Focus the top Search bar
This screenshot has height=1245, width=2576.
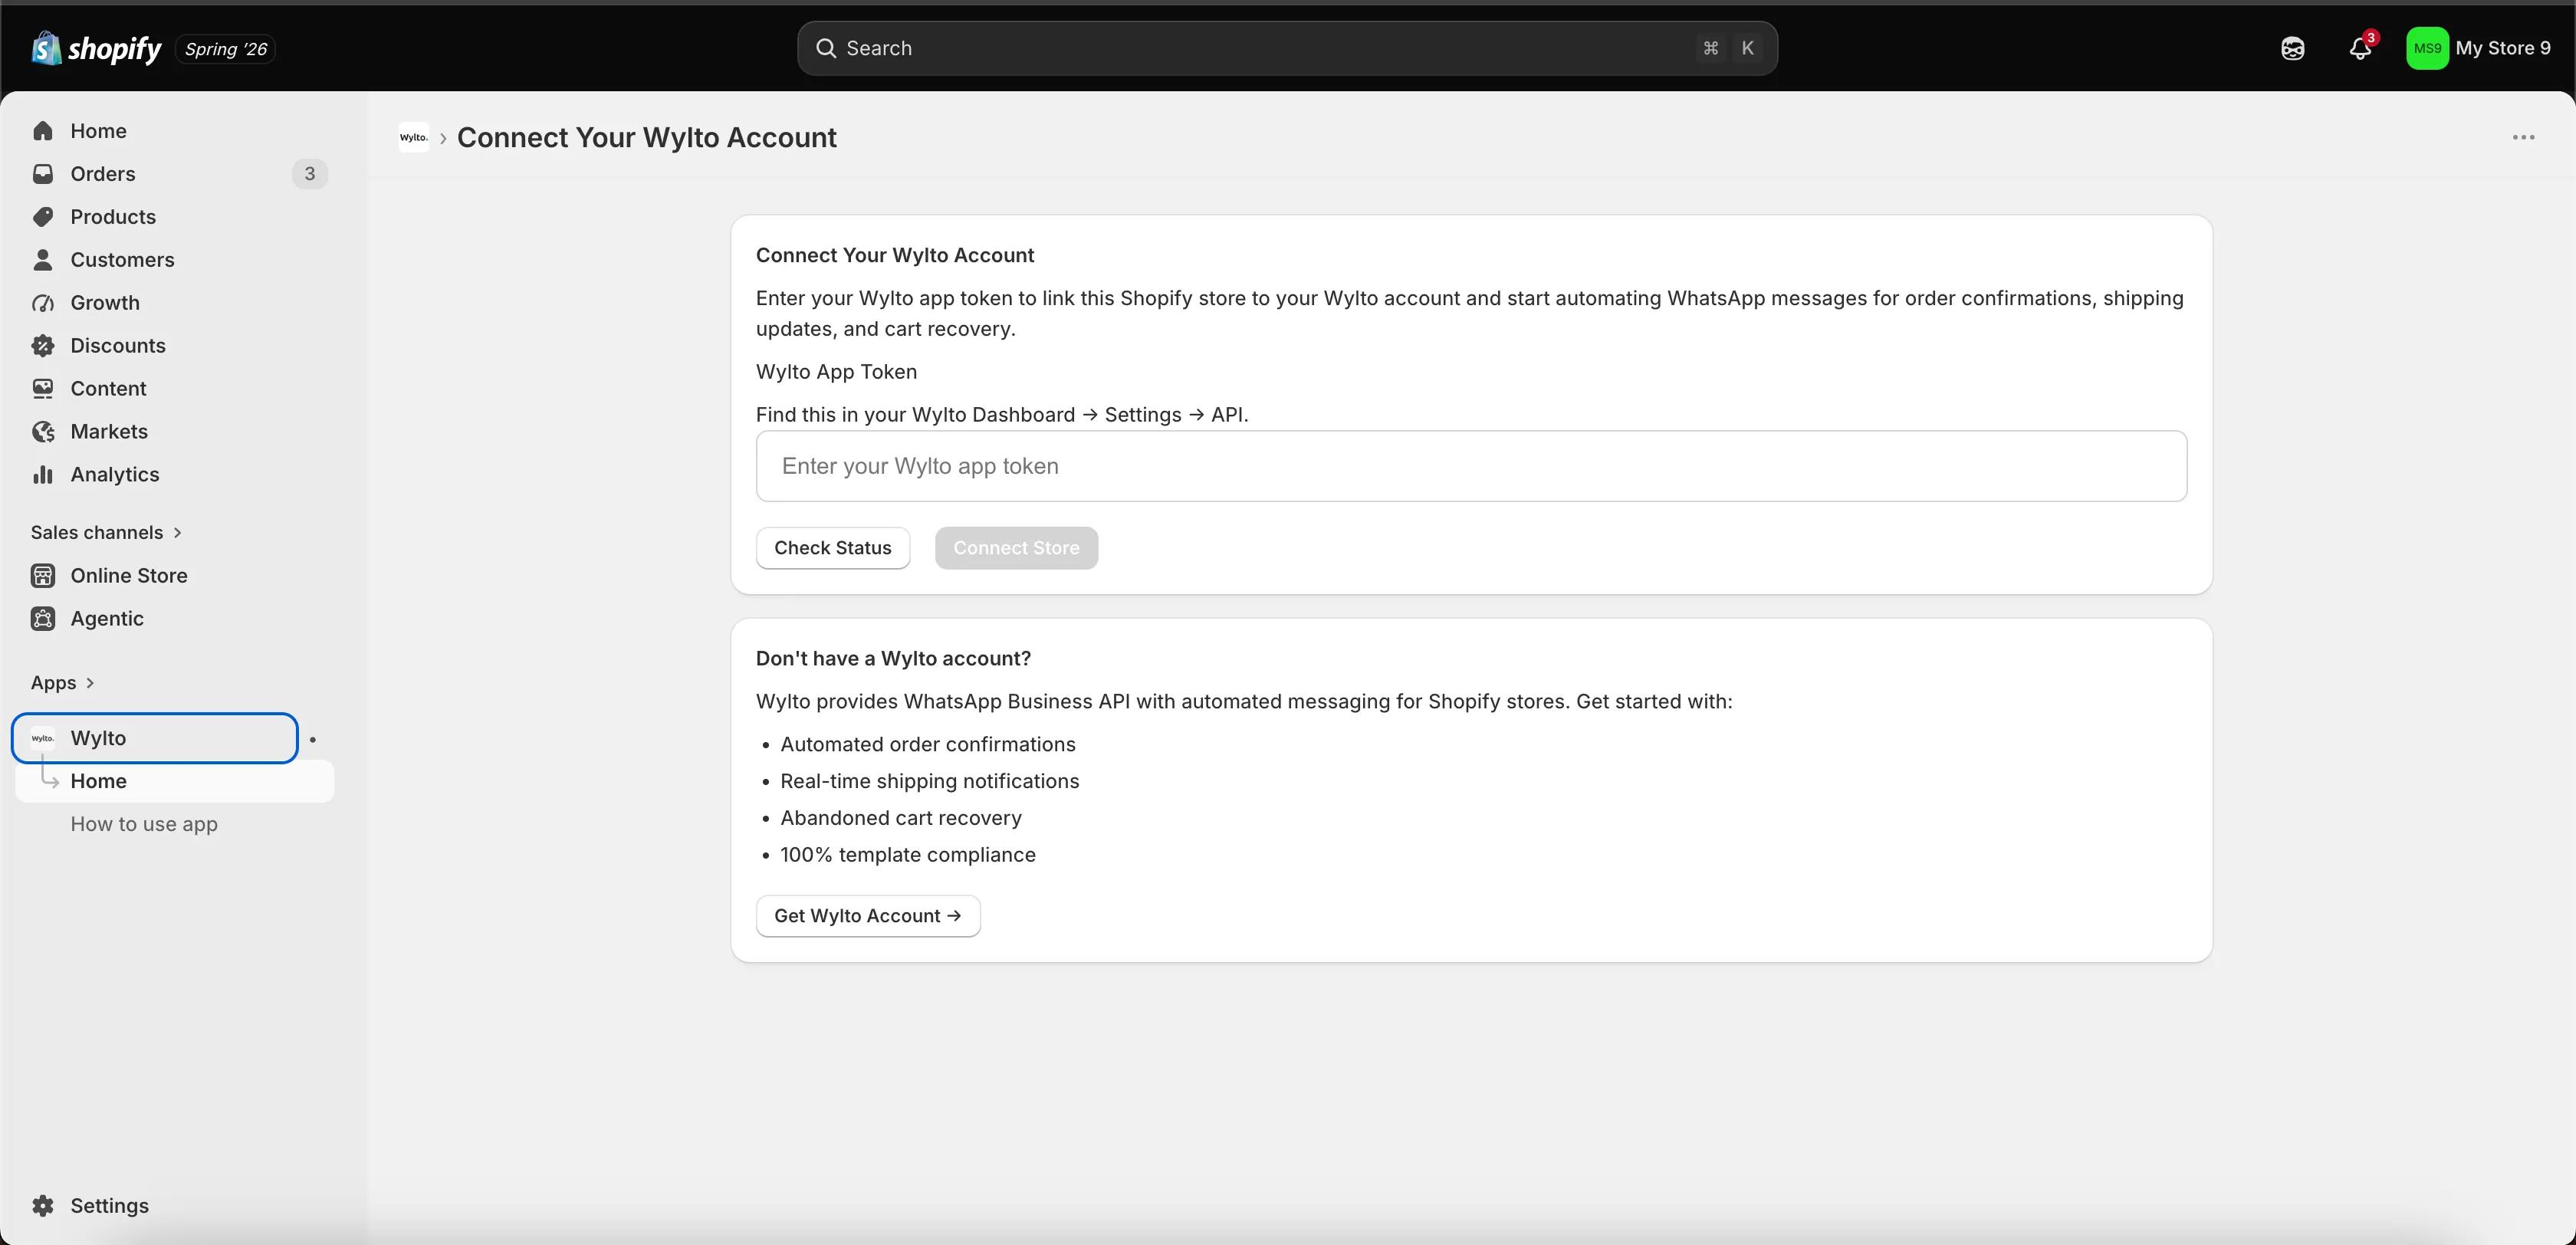pyautogui.click(x=1287, y=48)
